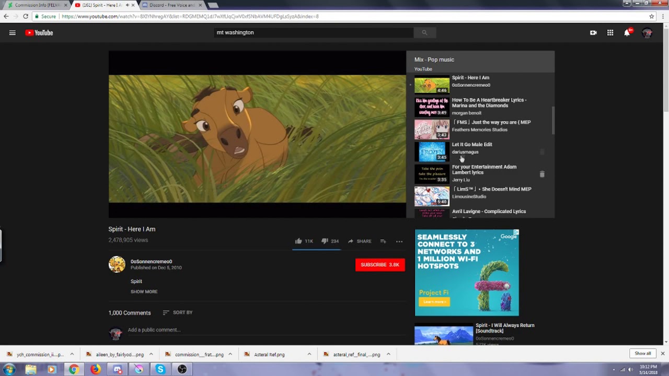Open the account avatar menu

click(x=647, y=33)
